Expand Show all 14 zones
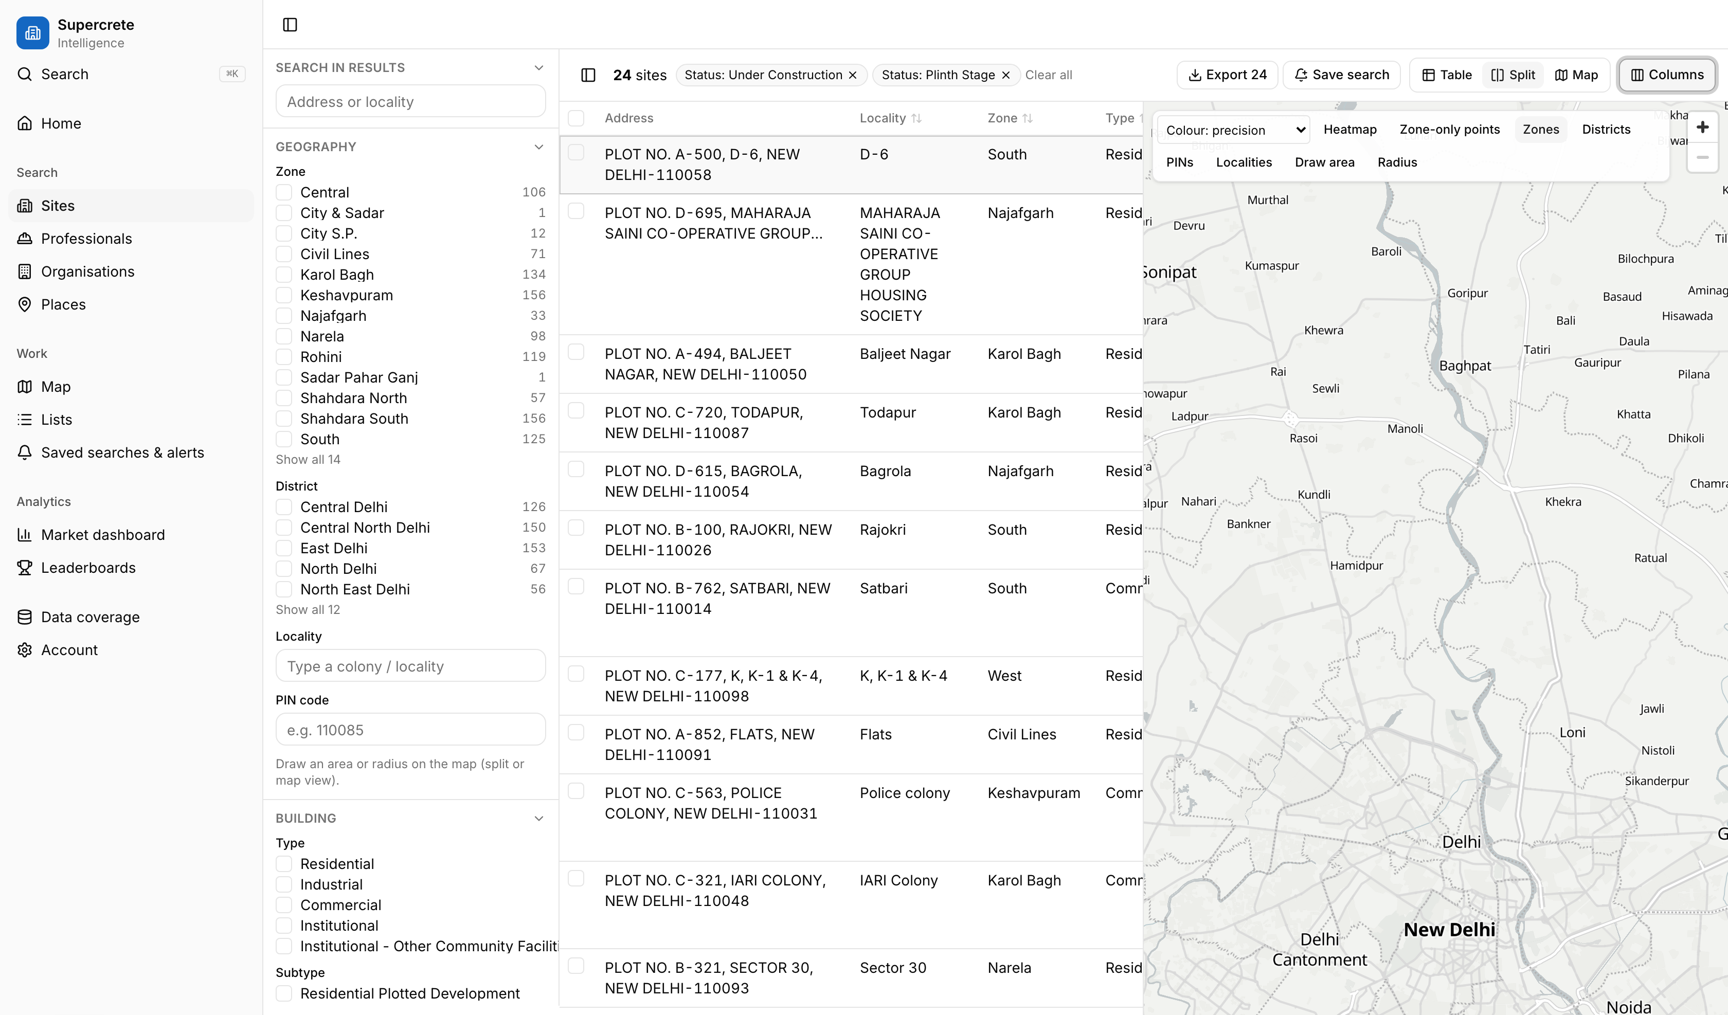The width and height of the screenshot is (1728, 1015). coord(308,460)
